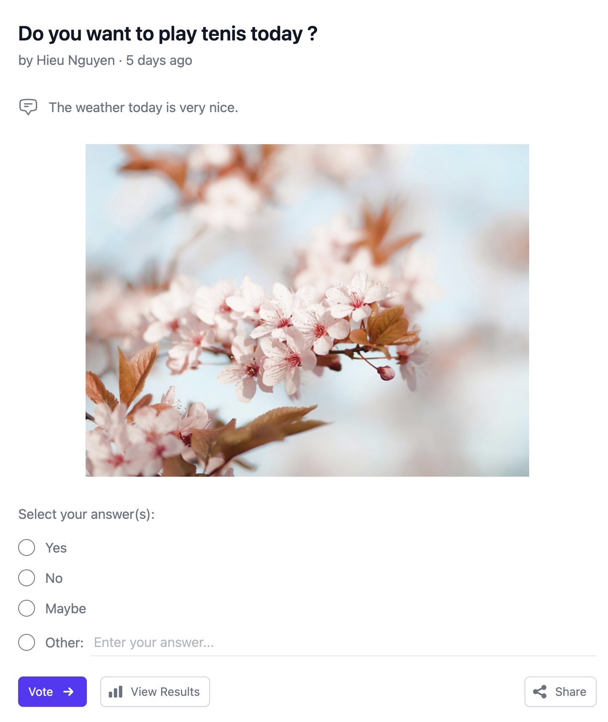Click the author name Hieu Nguyen

point(76,60)
